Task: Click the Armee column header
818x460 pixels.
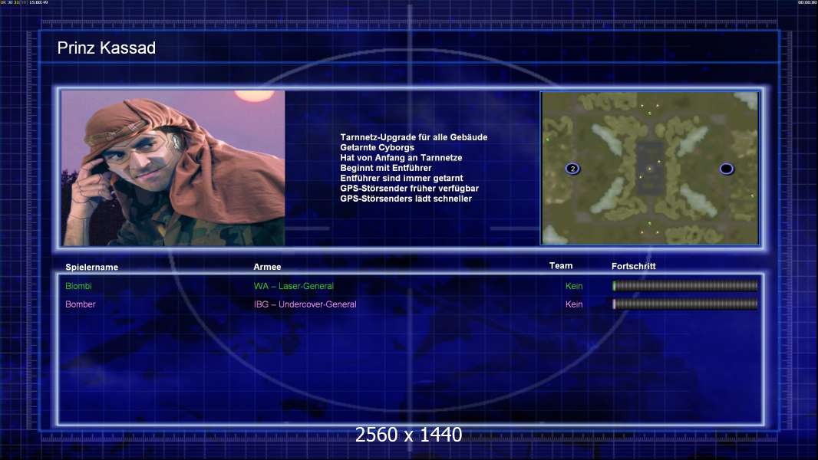Action: (267, 267)
